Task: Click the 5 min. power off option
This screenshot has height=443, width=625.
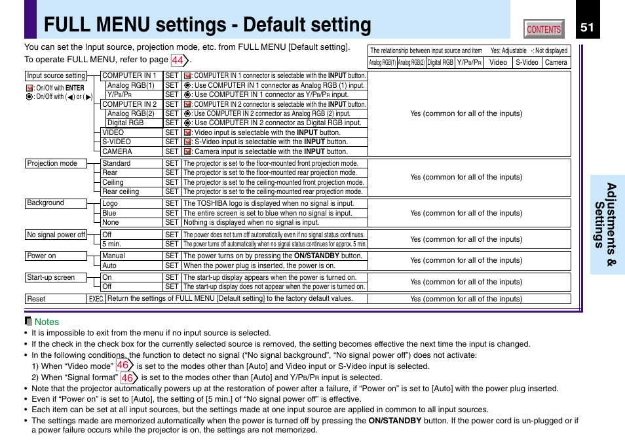Action: tap(132, 244)
